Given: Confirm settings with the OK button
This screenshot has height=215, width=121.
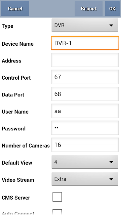Looking at the screenshot, I should pos(112,9).
